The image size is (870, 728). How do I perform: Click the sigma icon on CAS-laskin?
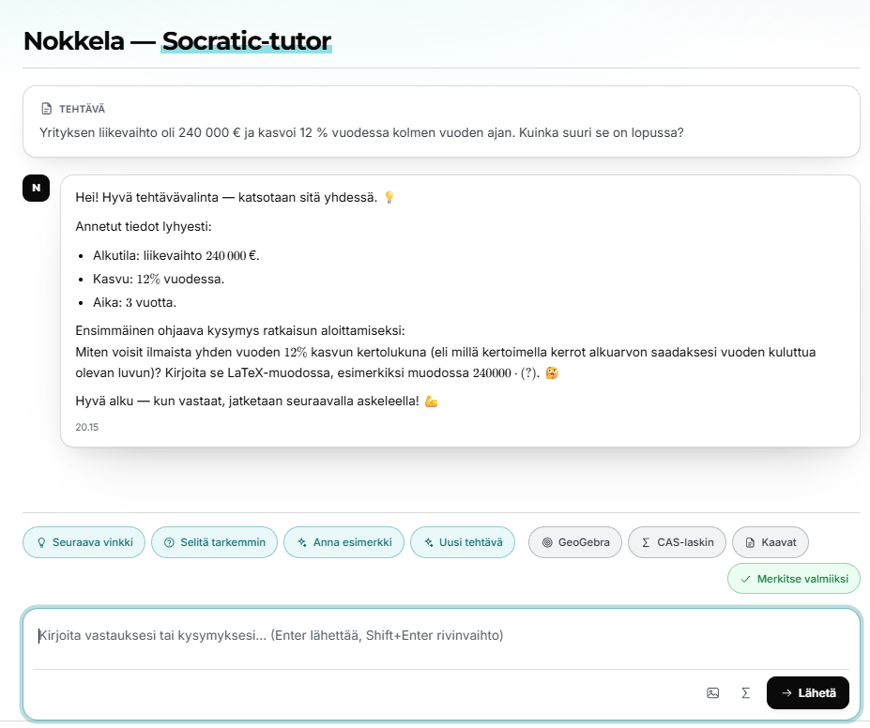click(x=646, y=543)
